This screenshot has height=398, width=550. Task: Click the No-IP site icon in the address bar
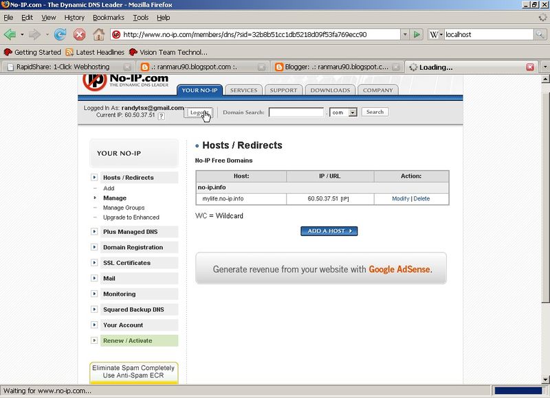[x=116, y=34]
